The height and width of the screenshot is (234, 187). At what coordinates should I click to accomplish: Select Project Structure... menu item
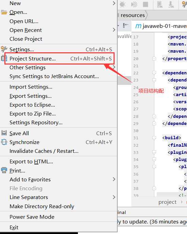[x=58, y=58]
